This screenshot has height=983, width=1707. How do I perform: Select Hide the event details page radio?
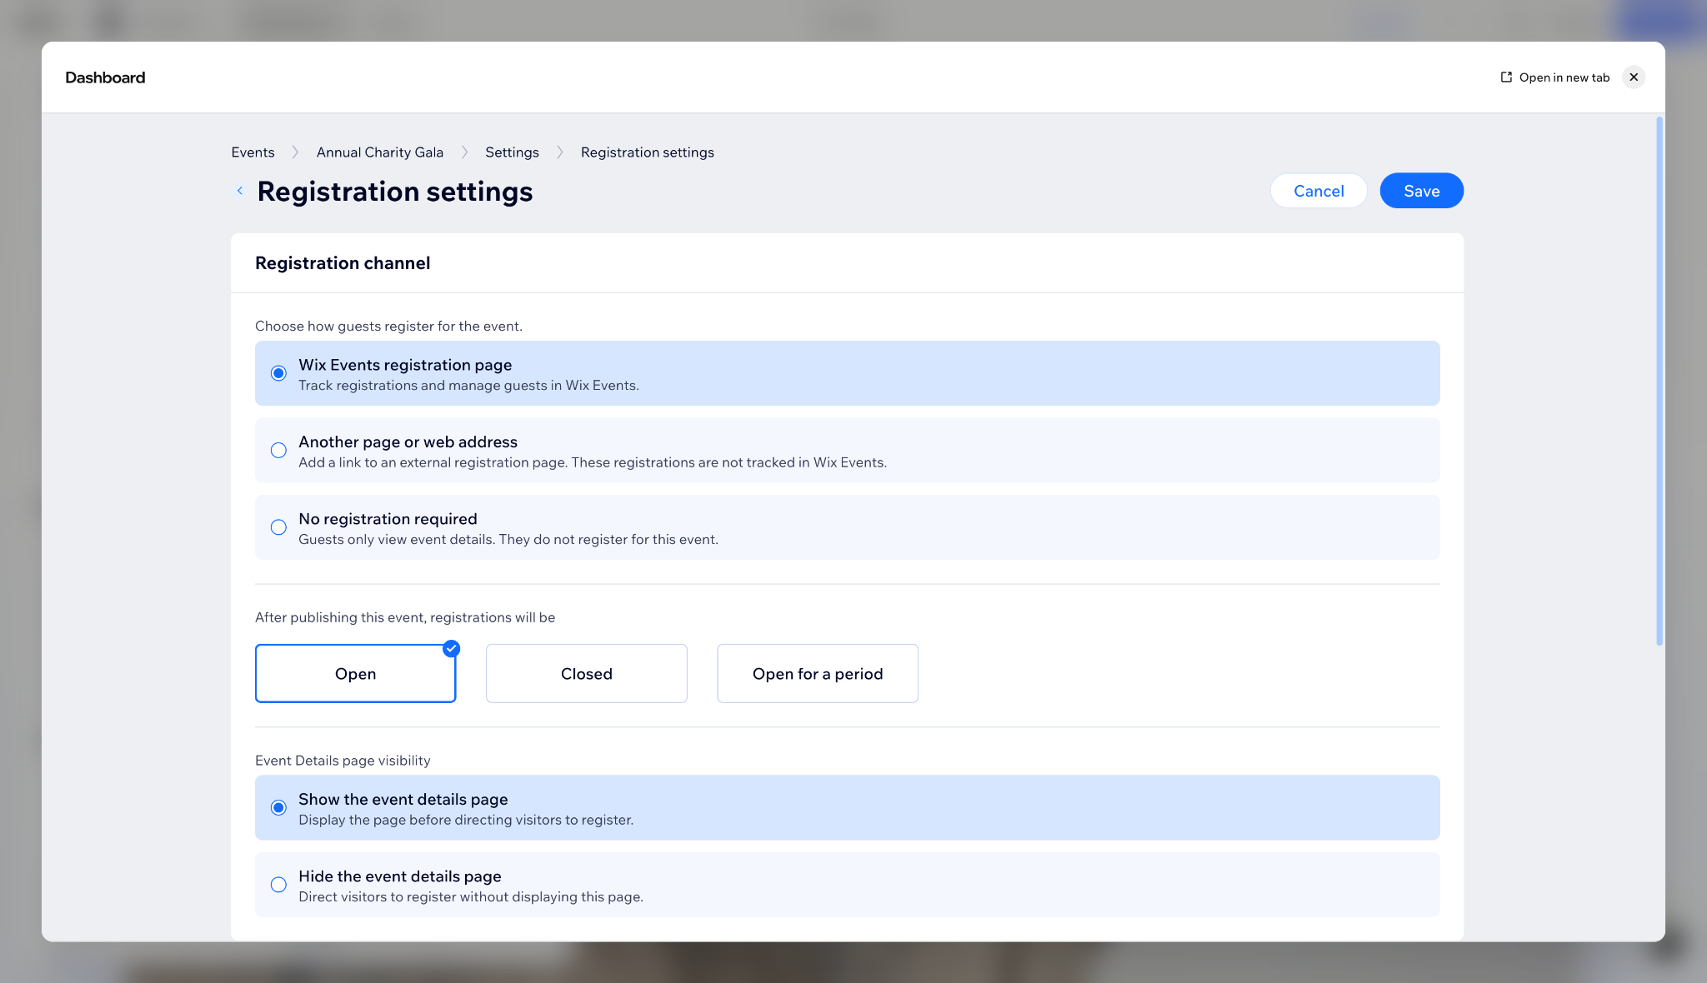tap(278, 885)
